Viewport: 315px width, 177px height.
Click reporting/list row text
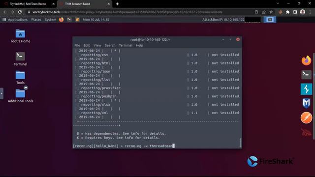[95, 80]
